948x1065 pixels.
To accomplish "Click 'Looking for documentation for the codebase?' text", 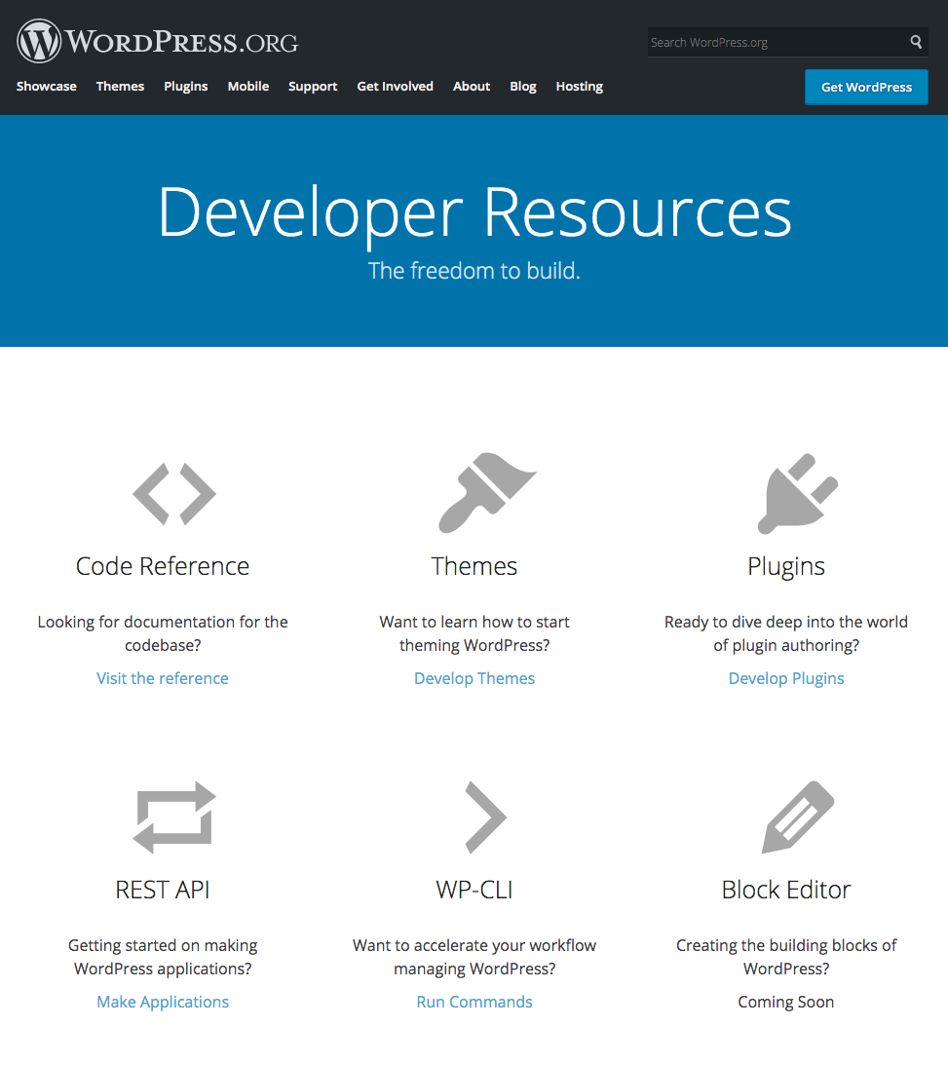I will point(163,633).
